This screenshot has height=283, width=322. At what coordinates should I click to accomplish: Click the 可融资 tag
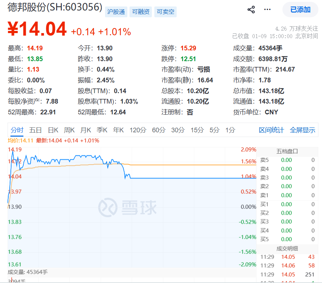pyautogui.click(x=141, y=12)
